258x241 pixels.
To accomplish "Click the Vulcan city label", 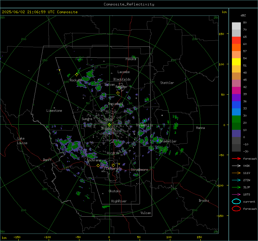I will 146,213.
